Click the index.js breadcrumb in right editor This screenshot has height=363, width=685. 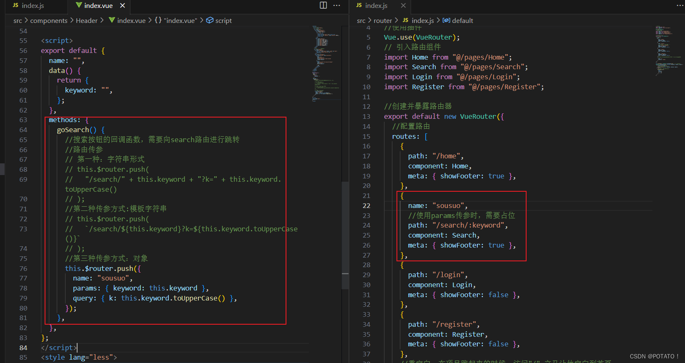(423, 20)
